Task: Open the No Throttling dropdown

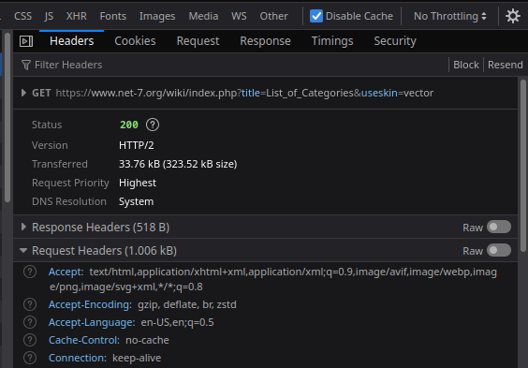Action: (450, 16)
